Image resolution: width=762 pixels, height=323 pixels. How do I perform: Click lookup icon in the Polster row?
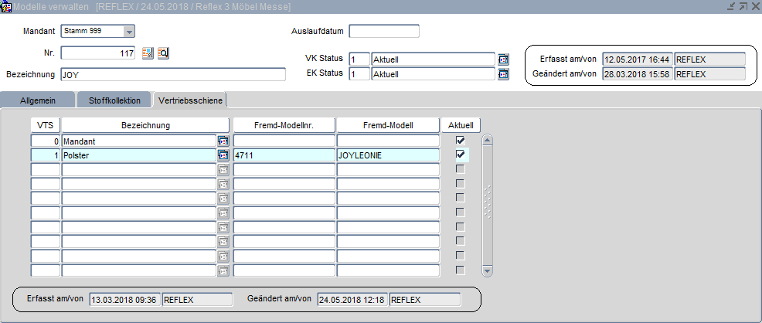point(223,155)
